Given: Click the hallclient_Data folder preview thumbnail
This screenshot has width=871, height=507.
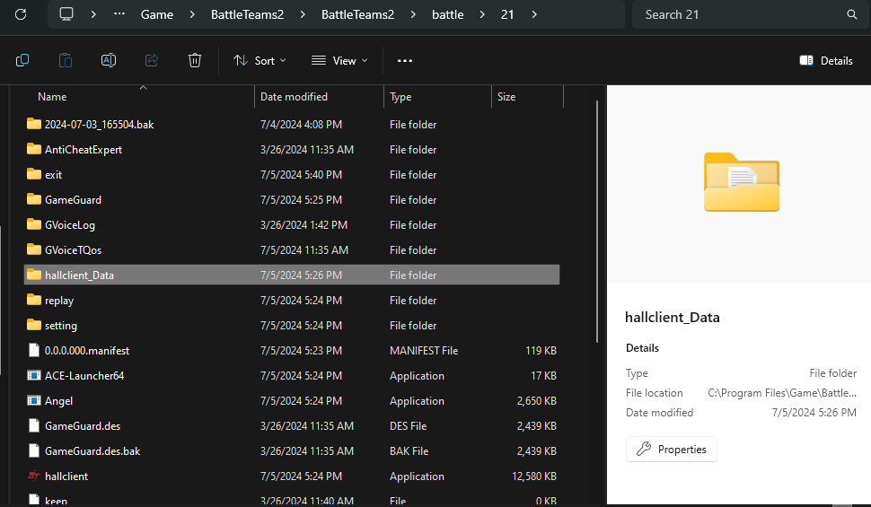Looking at the screenshot, I should coord(742,182).
